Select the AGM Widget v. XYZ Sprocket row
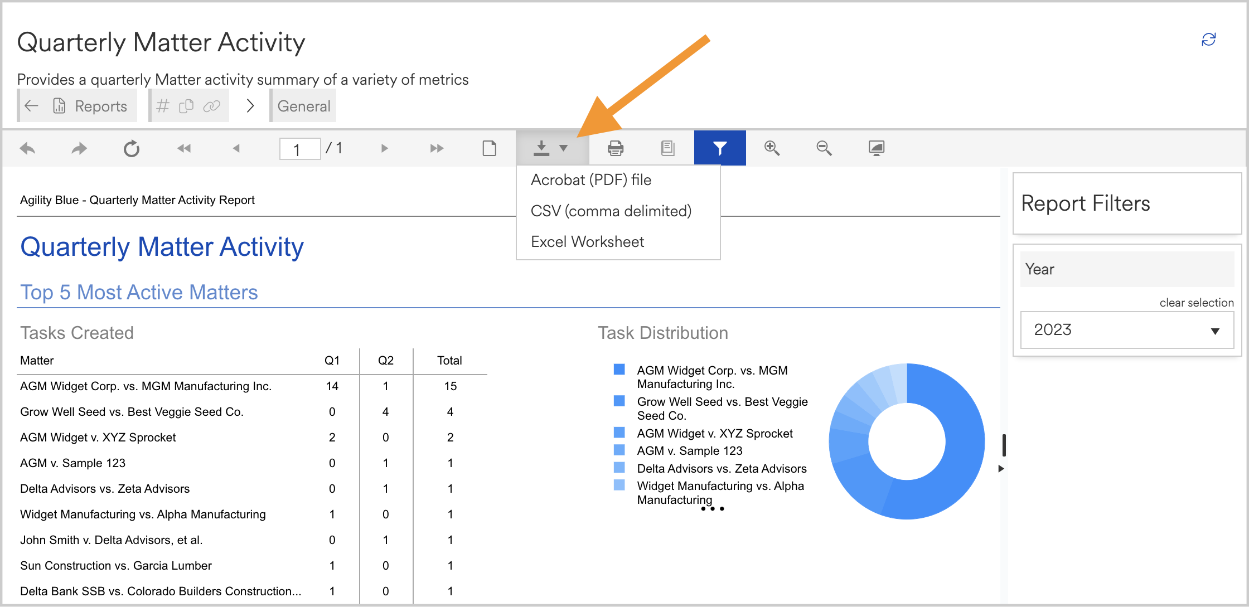The image size is (1249, 607). pyautogui.click(x=253, y=438)
